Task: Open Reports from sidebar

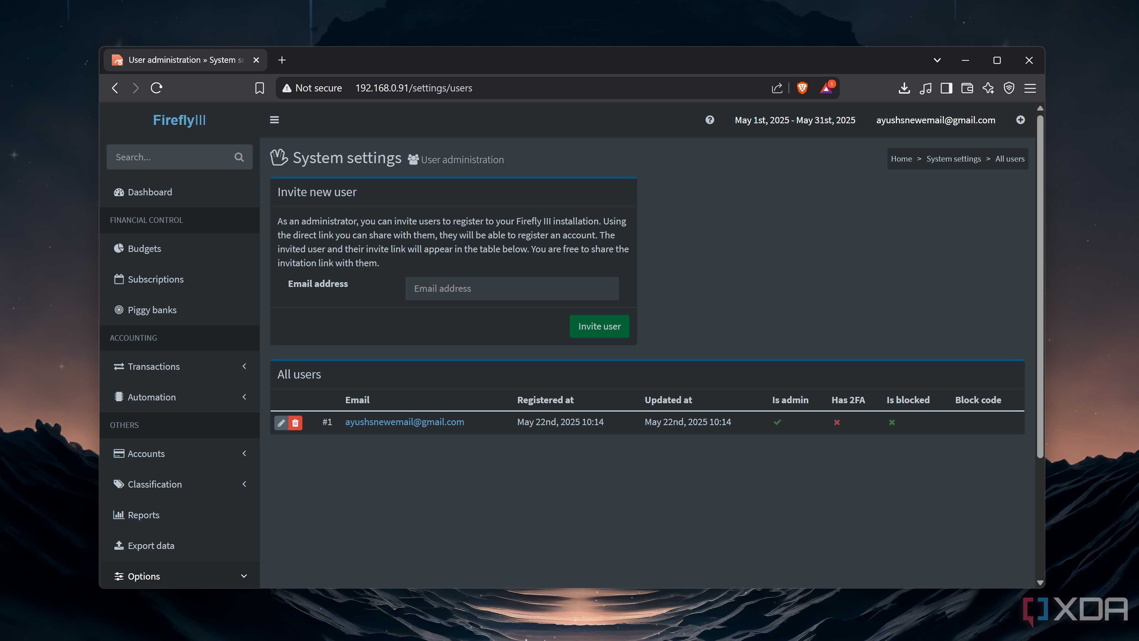Action: (179, 515)
